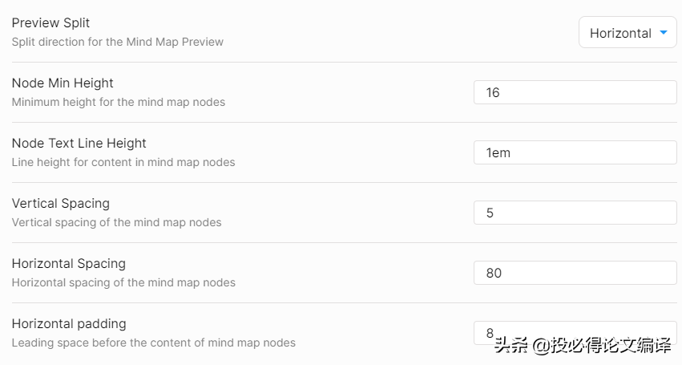This screenshot has height=365, width=682.
Task: Click the Horizontal Spacing setting title
Action: click(x=68, y=263)
